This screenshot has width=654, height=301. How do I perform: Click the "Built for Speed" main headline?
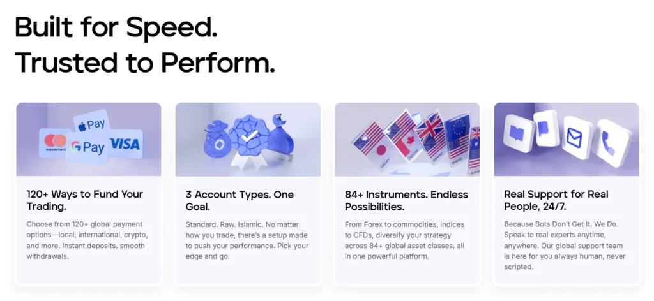116,27
